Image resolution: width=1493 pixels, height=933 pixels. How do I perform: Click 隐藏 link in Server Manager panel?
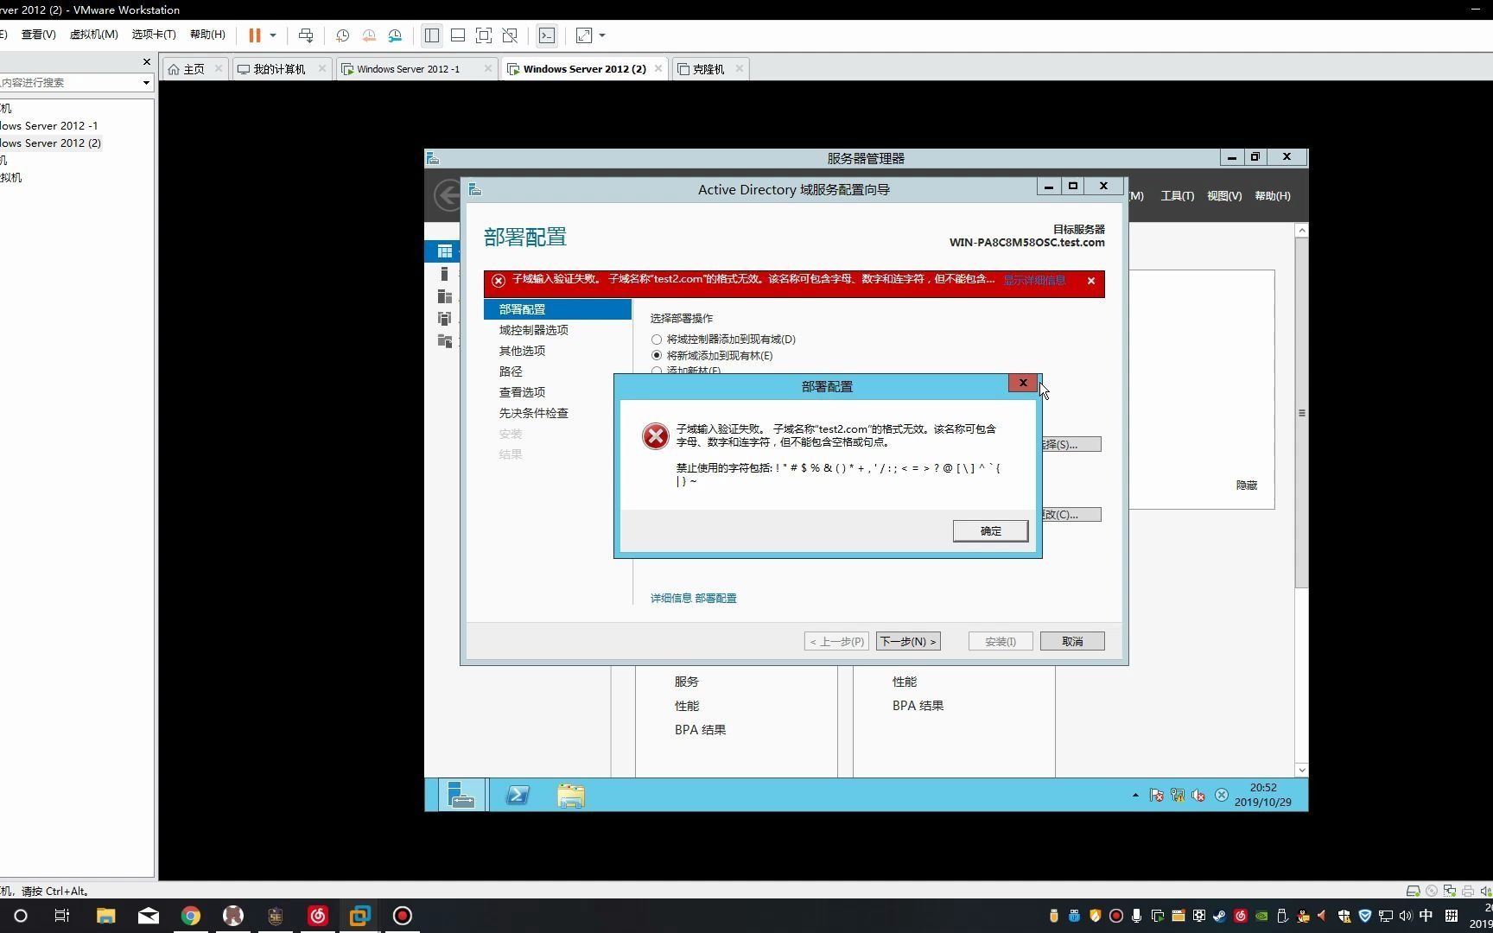(1247, 486)
